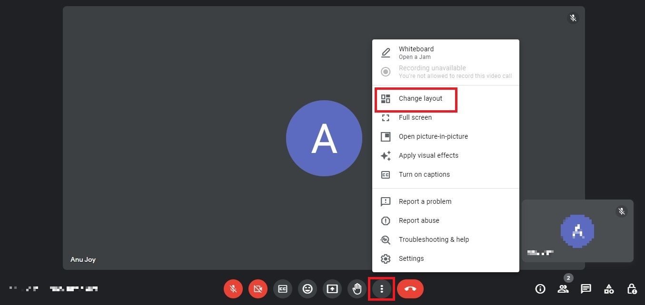Apply visual effects to your video
Screen dimensions: 645x305
[428, 155]
